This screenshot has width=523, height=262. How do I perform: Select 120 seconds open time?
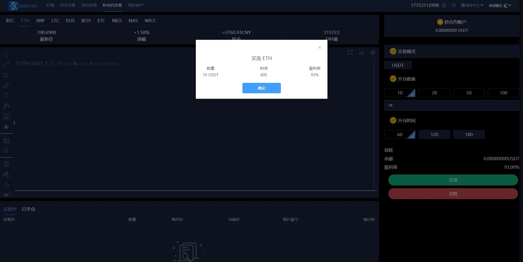pyautogui.click(x=434, y=134)
